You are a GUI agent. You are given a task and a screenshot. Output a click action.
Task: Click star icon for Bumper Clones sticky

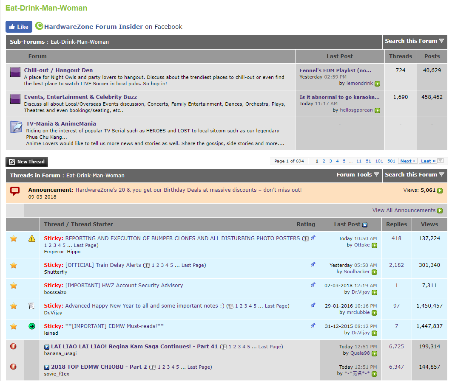[x=14, y=239]
